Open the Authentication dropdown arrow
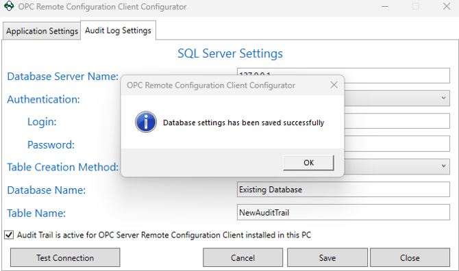 click(x=443, y=98)
